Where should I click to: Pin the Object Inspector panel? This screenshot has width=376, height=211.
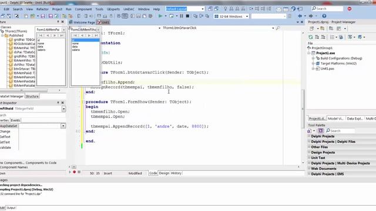[x=58, y=103]
